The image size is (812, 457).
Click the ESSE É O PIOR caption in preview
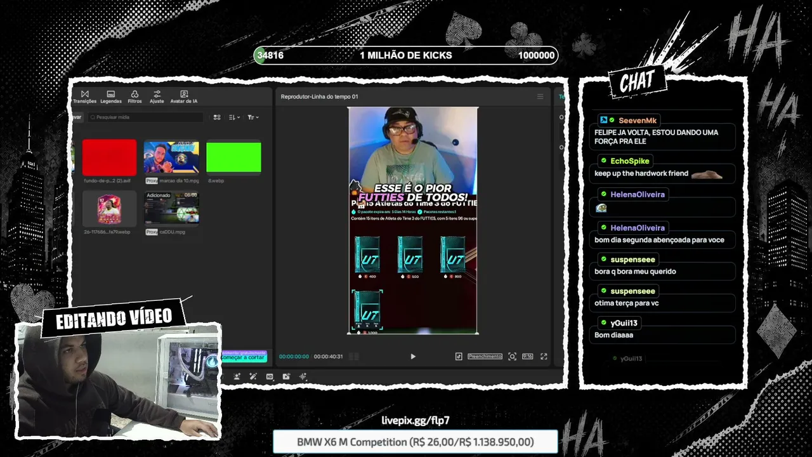pos(413,193)
